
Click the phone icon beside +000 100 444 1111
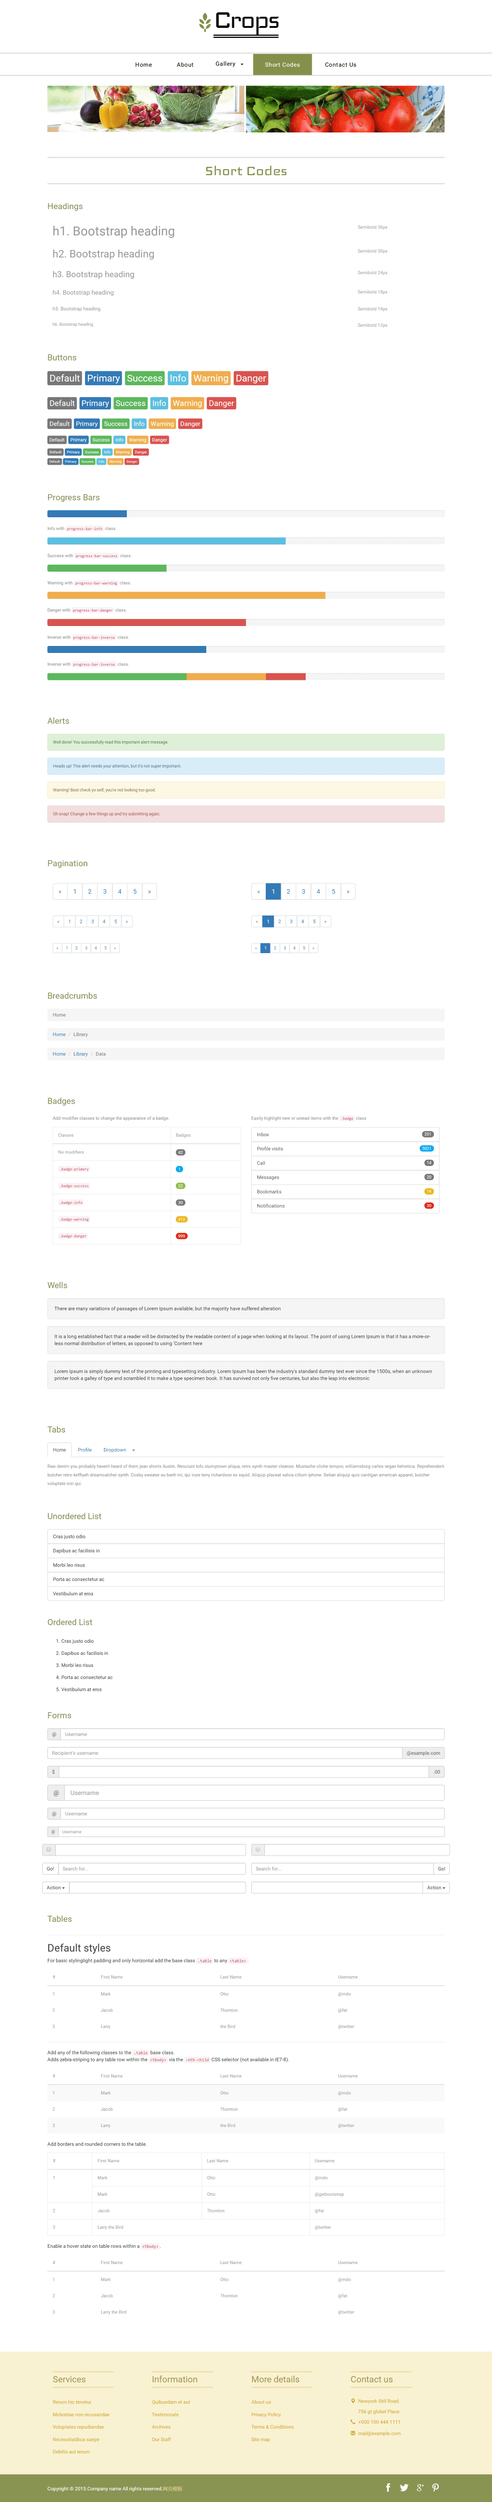pyautogui.click(x=353, y=2422)
